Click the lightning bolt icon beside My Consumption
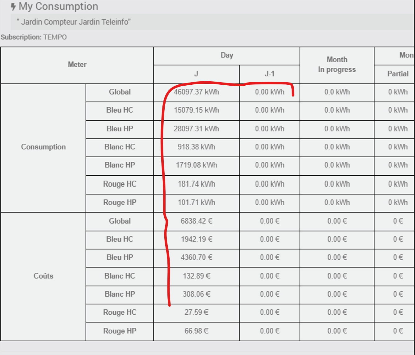The height and width of the screenshot is (355, 415). pos(13,7)
